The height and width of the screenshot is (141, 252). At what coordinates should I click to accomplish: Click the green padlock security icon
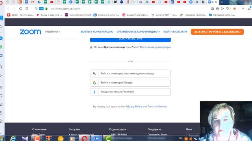(x=46, y=9)
